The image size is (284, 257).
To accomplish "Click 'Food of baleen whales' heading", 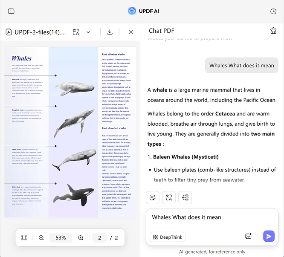I will point(113,54).
